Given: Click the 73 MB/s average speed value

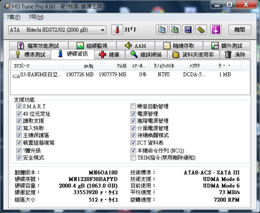Looking at the screenshot, I should click(229, 192).
